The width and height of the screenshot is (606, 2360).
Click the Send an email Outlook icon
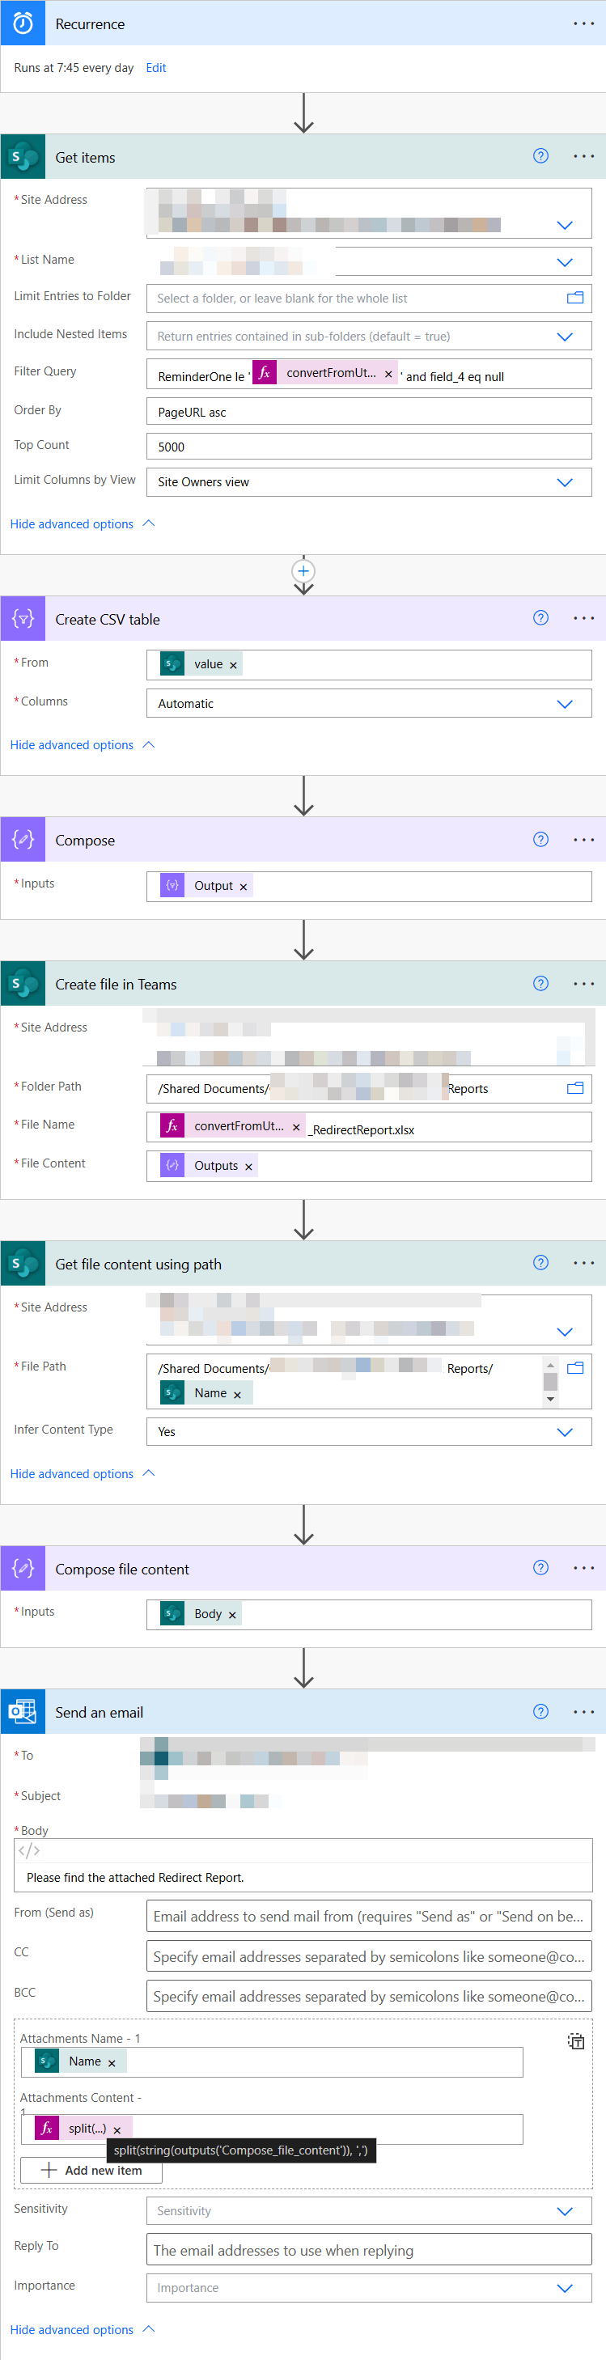[23, 1711]
